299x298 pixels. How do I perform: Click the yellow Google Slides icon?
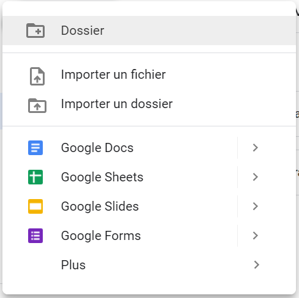coord(35,206)
